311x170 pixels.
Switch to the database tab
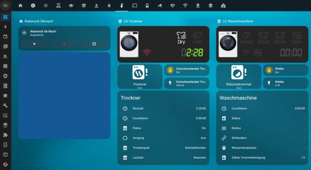211,6
